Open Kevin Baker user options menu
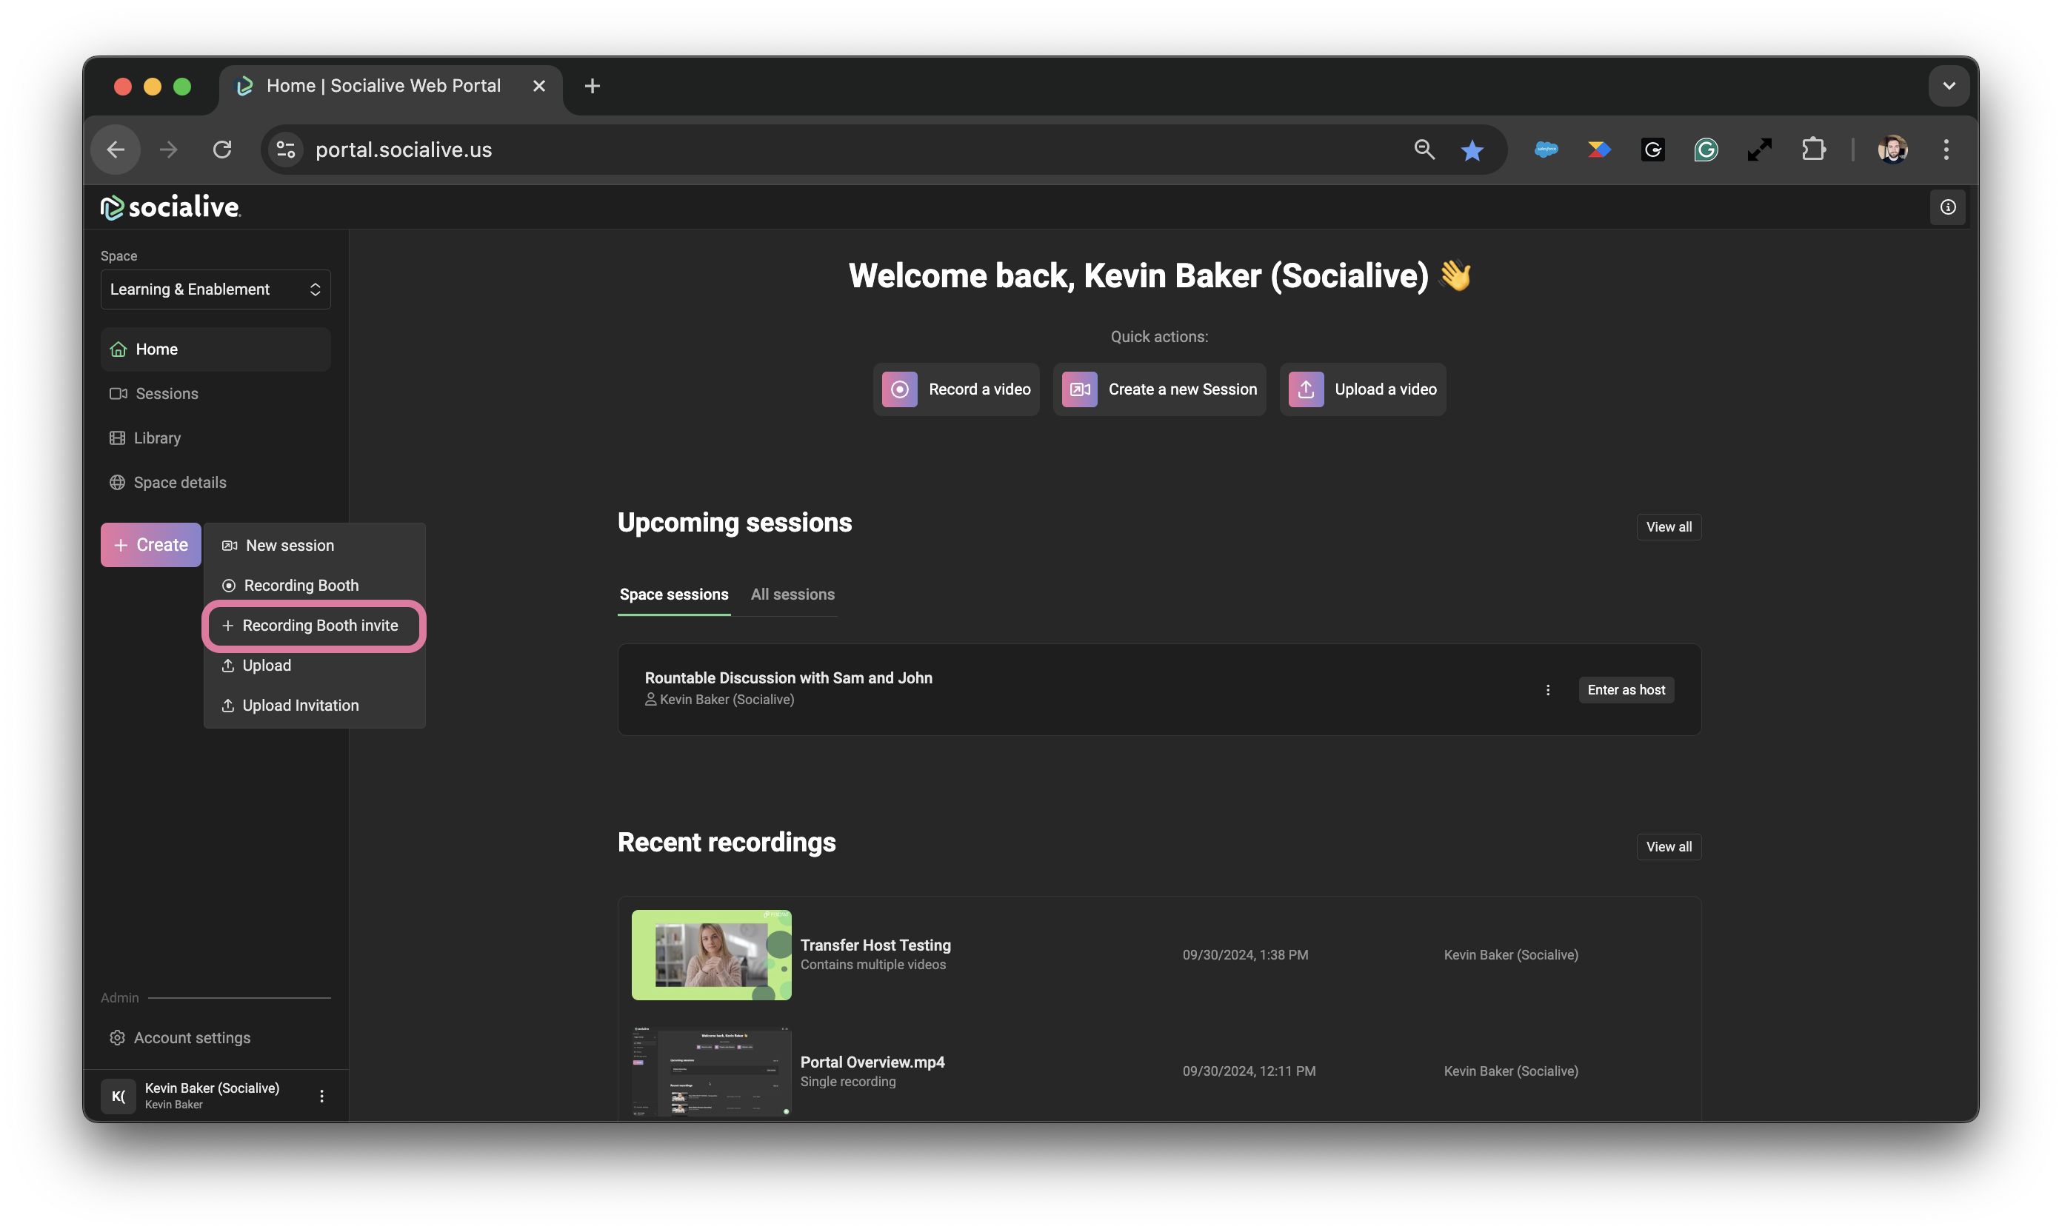2062x1232 pixels. (321, 1096)
